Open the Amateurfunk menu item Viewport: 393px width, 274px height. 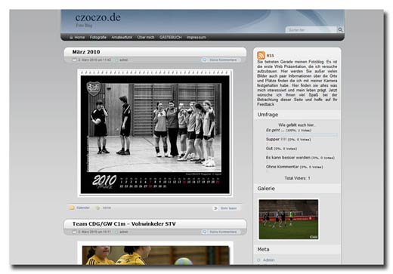(x=122, y=37)
